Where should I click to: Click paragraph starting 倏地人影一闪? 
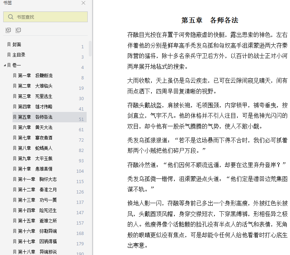point(207,224)
